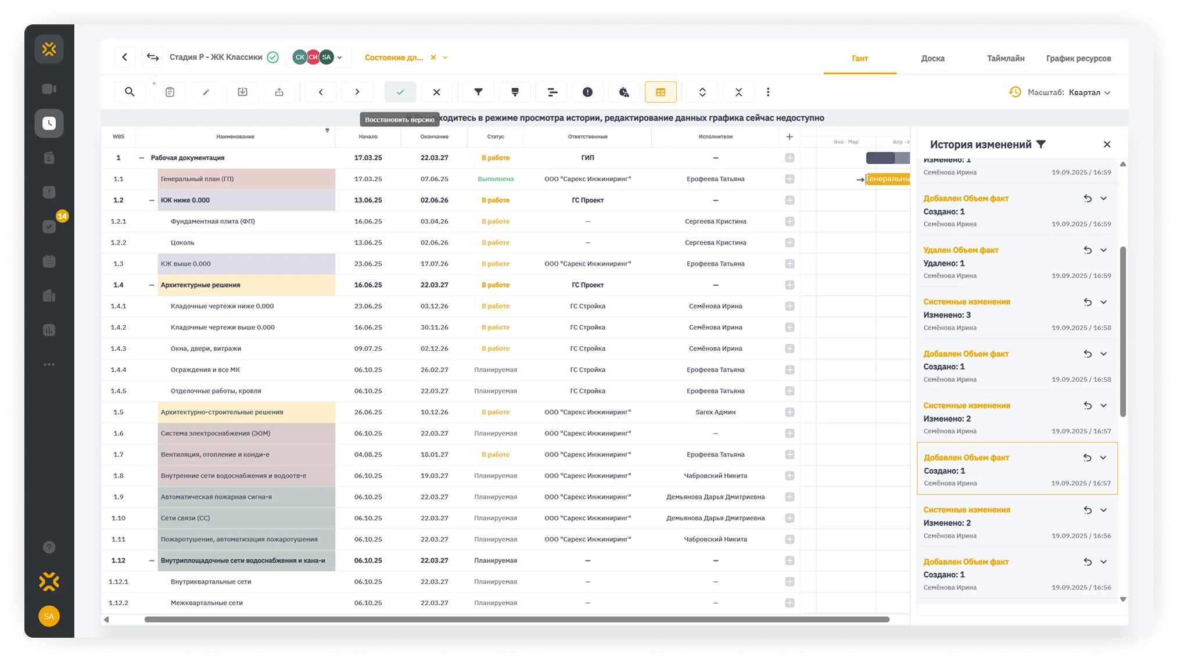
Task: Open the three-dot more options menu
Action: click(x=768, y=92)
